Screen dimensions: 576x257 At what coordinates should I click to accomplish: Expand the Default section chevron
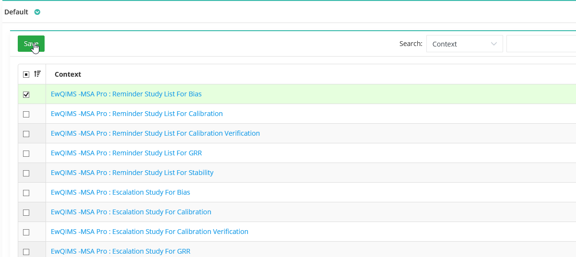(37, 12)
